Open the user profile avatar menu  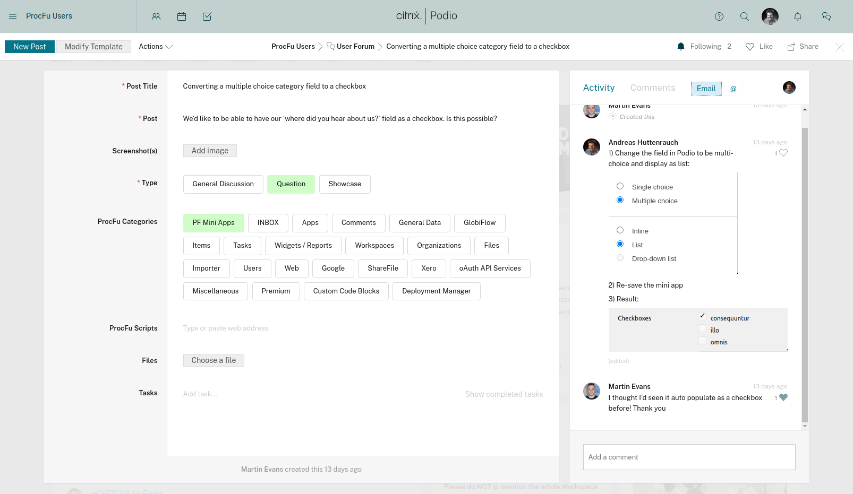770,16
